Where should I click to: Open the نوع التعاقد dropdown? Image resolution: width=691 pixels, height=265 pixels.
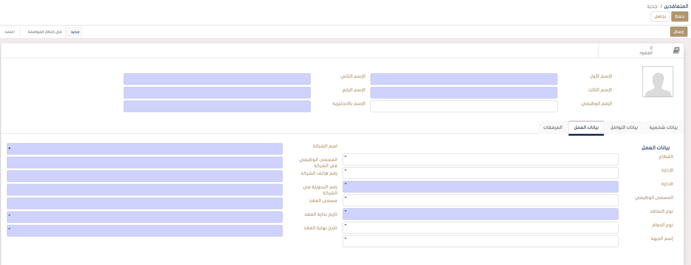click(480, 214)
